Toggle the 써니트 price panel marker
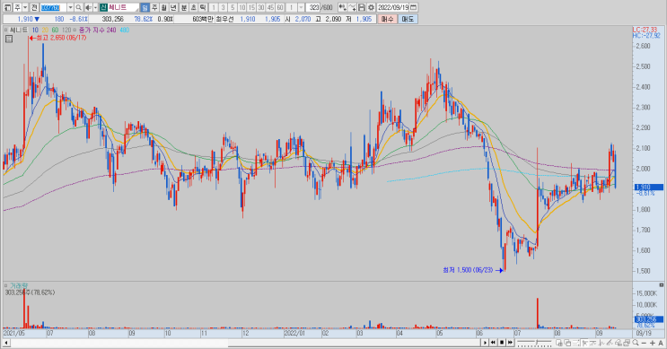 point(5,31)
